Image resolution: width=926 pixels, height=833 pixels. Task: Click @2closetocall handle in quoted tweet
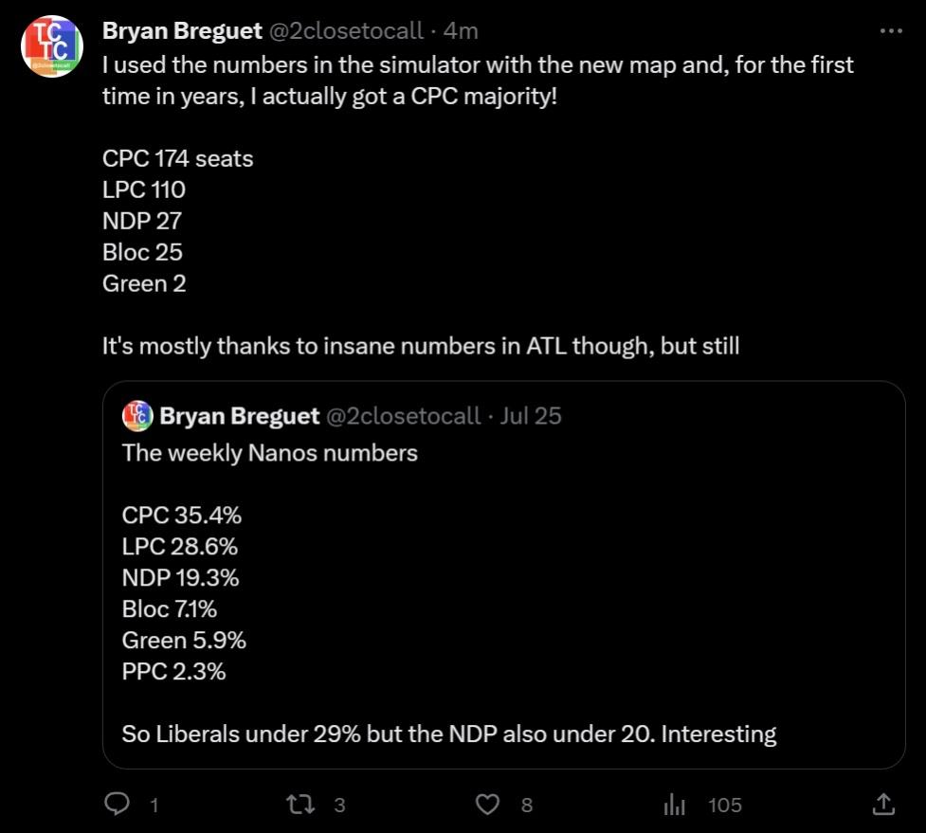tap(403, 415)
